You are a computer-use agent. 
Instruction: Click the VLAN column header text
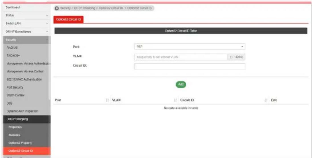(x=116, y=100)
